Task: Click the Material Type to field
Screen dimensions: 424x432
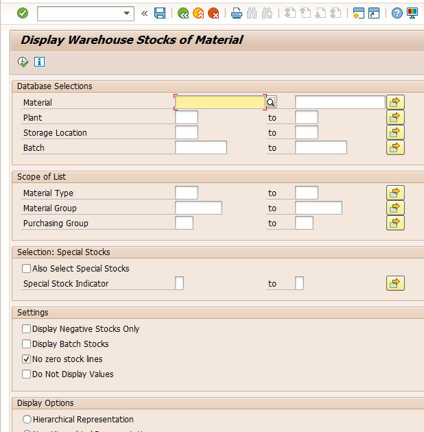Action: pos(307,193)
